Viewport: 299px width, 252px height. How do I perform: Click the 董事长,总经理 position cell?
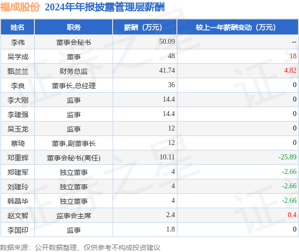click(74, 85)
